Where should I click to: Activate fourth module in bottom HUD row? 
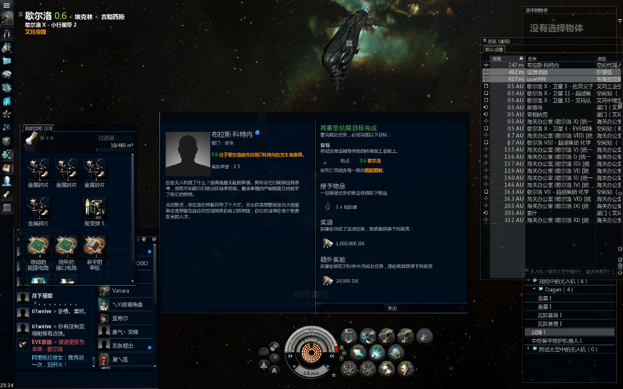[x=405, y=369]
